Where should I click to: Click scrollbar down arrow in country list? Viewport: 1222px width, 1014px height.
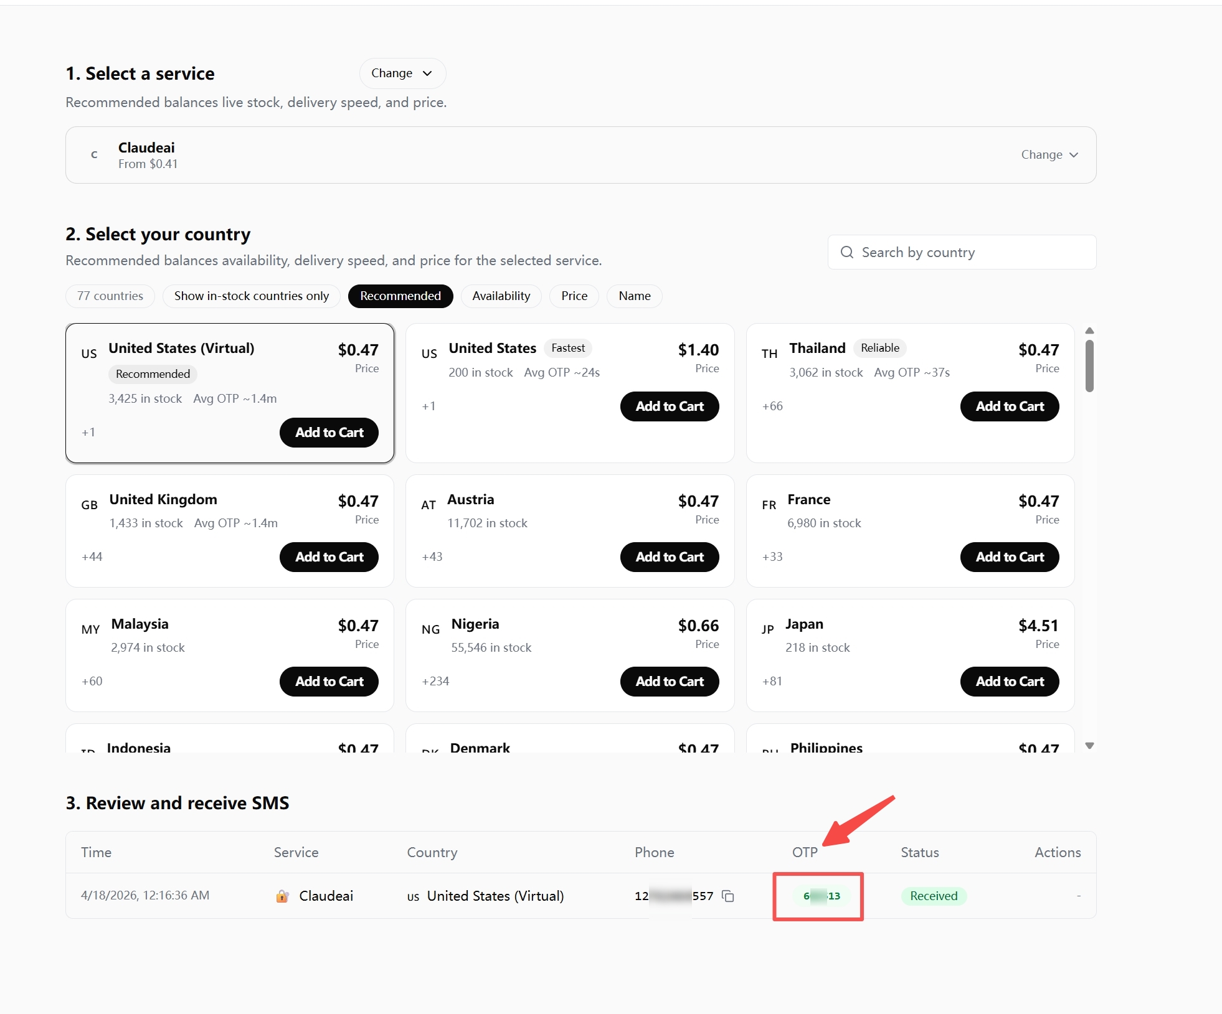tap(1089, 745)
